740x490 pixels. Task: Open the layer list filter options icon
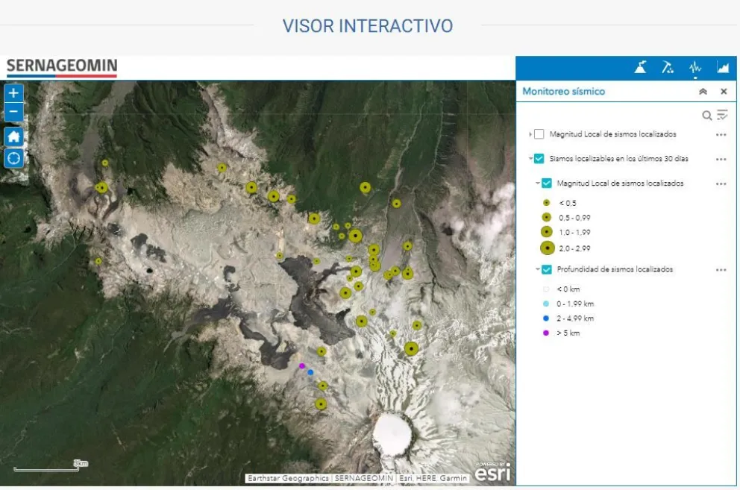722,115
